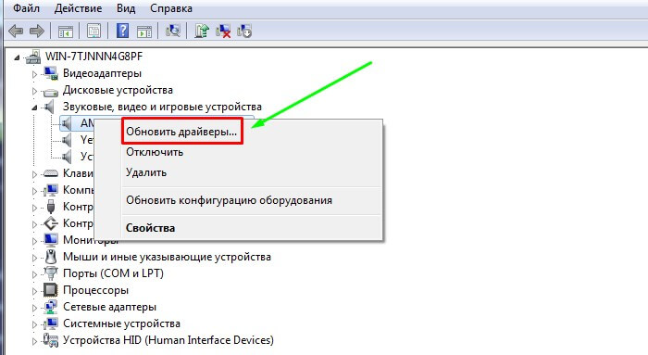The height and width of the screenshot is (355, 648).
Task: Expand the Процессоры node
Action: (35, 291)
